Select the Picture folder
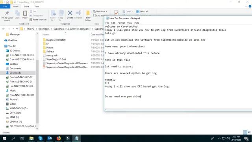The width and height of the screenshot is (252, 142). [x=50, y=47]
